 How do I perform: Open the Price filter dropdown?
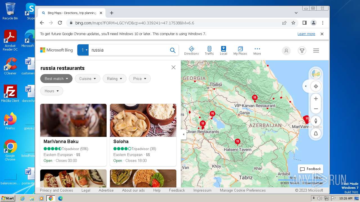pyautogui.click(x=140, y=79)
